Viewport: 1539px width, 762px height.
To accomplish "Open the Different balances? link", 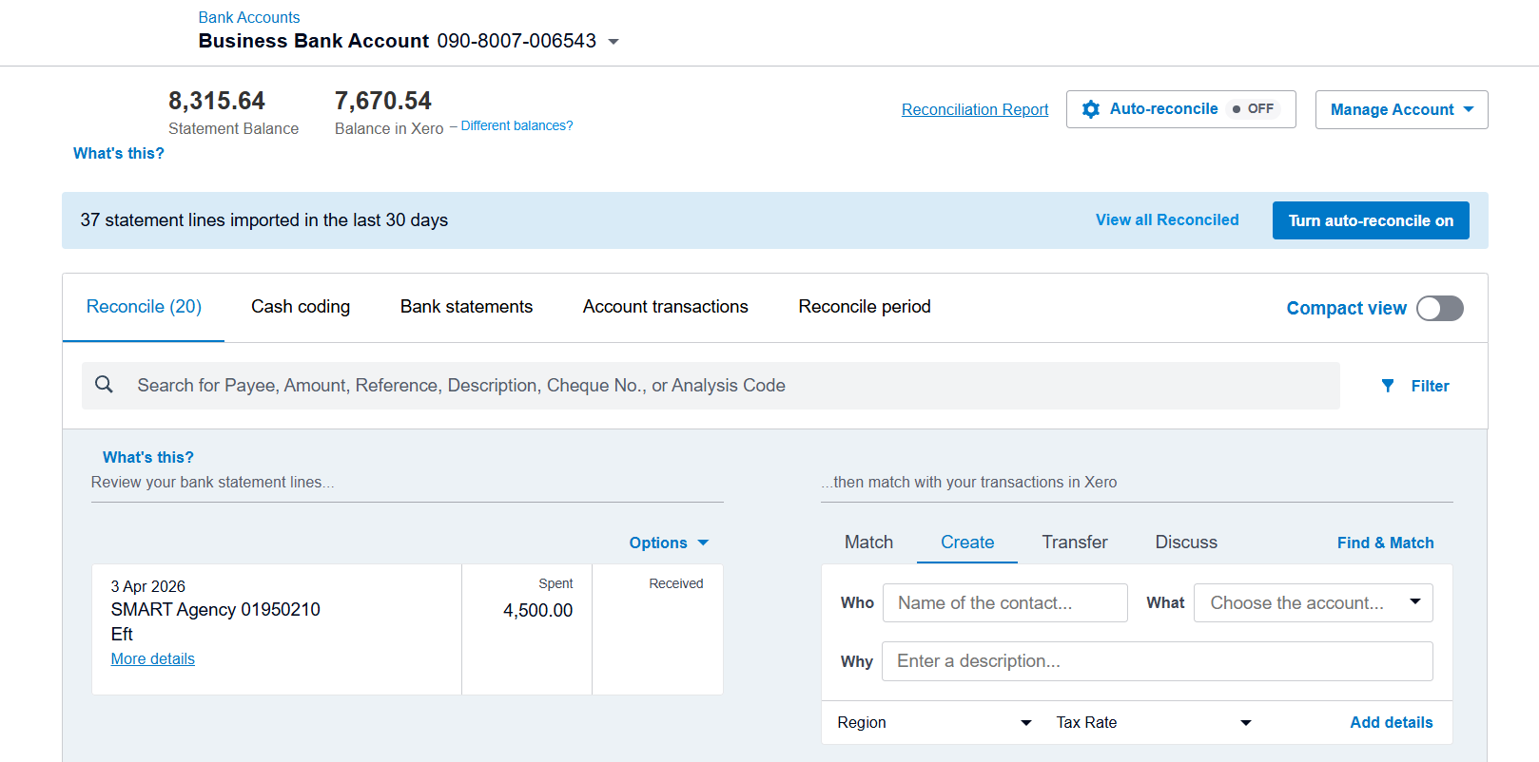I will tap(516, 125).
